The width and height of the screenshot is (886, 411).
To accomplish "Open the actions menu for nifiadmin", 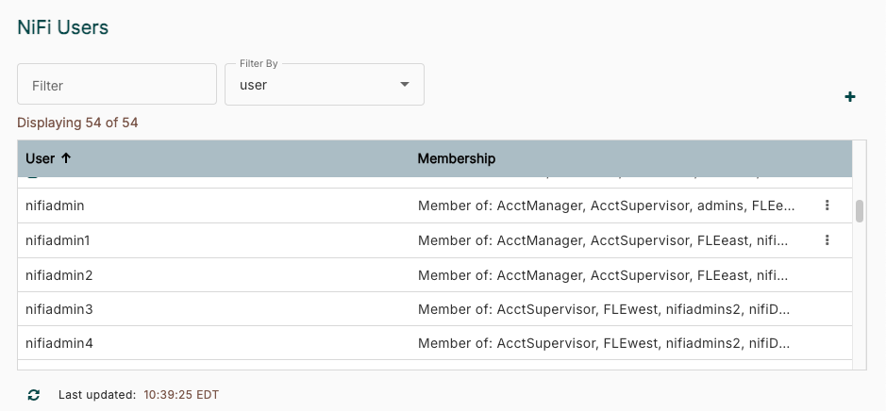I will coord(827,205).
